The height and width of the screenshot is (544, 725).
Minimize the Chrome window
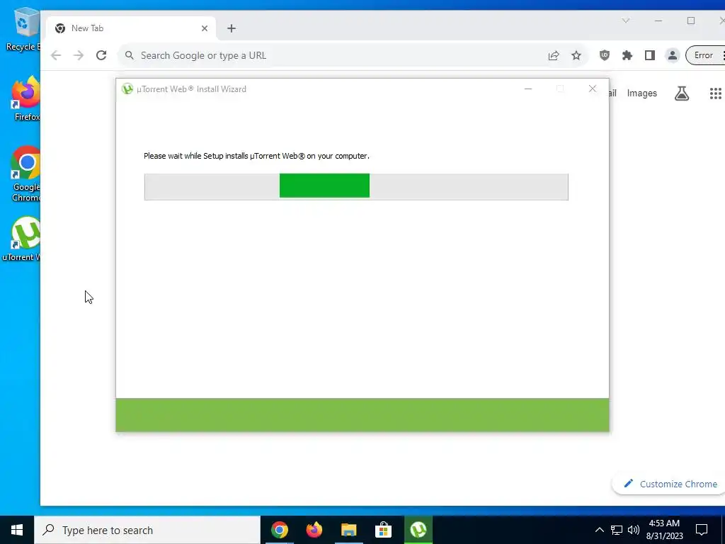tap(658, 21)
